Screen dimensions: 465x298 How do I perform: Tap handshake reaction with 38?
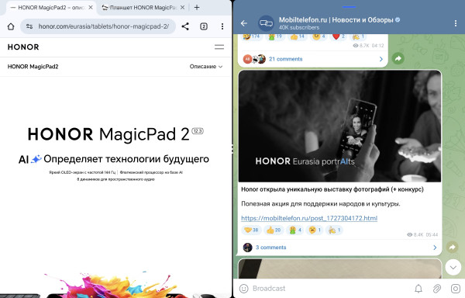pyautogui.click(x=251, y=230)
